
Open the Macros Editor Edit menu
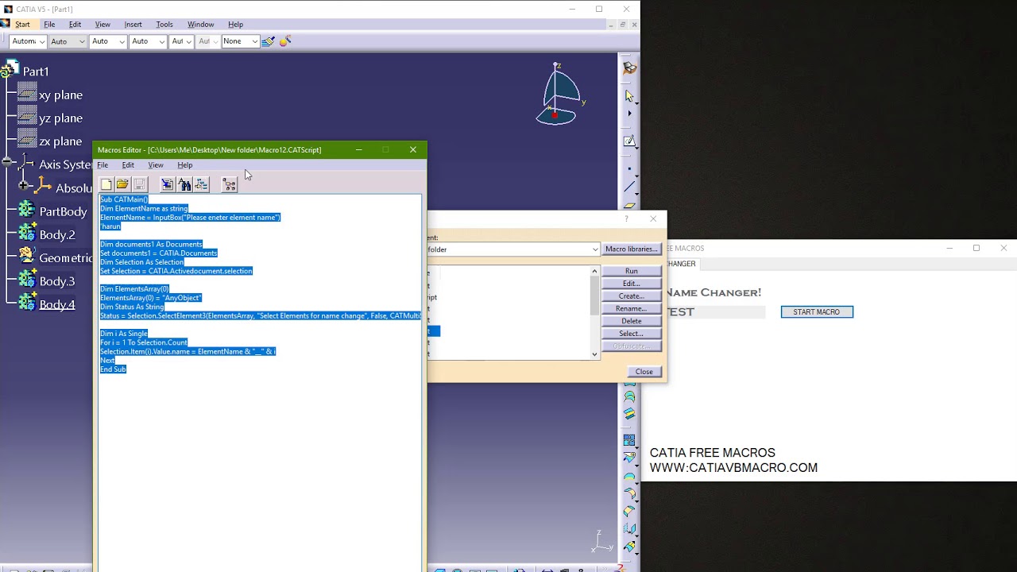pyautogui.click(x=128, y=165)
